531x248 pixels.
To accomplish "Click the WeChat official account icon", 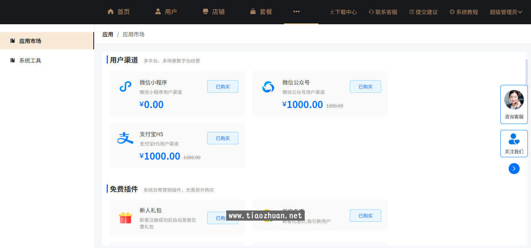I will coord(268,87).
